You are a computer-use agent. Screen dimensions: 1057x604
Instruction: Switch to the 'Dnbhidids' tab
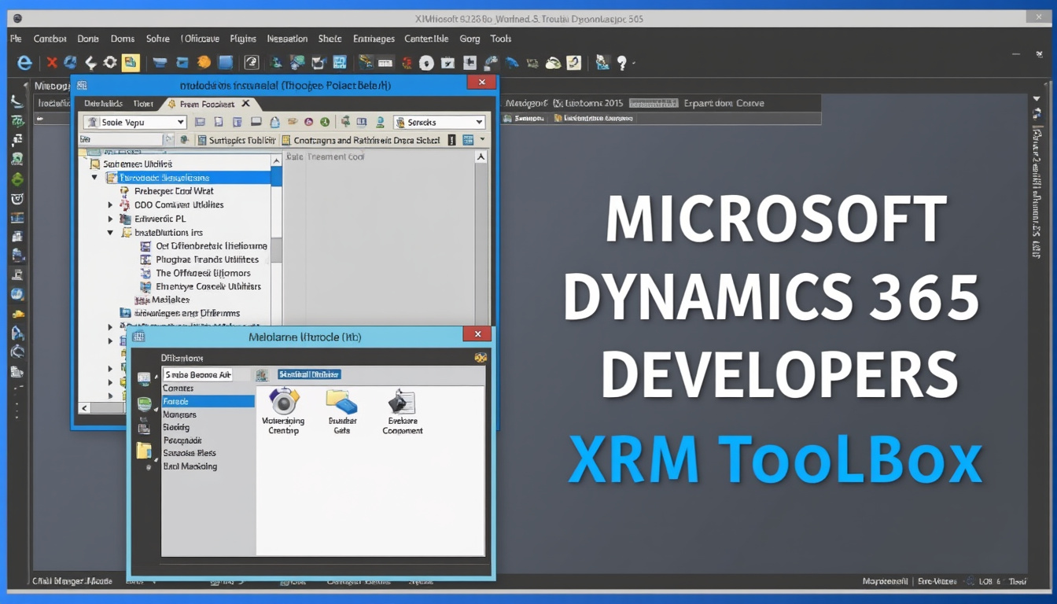pyautogui.click(x=103, y=103)
